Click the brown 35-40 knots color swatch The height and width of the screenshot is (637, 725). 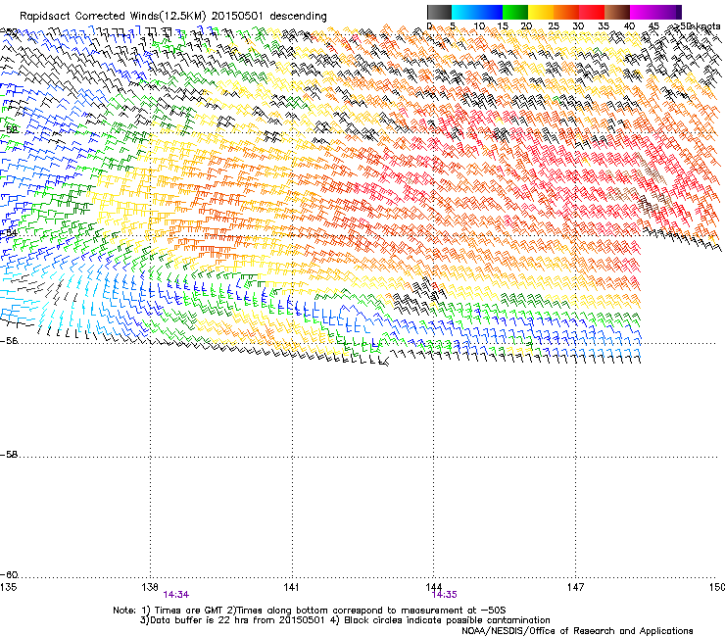point(617,12)
